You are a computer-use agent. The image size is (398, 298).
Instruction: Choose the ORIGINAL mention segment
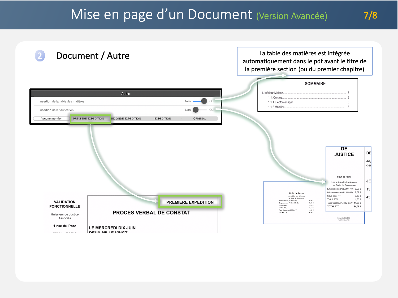[200, 119]
